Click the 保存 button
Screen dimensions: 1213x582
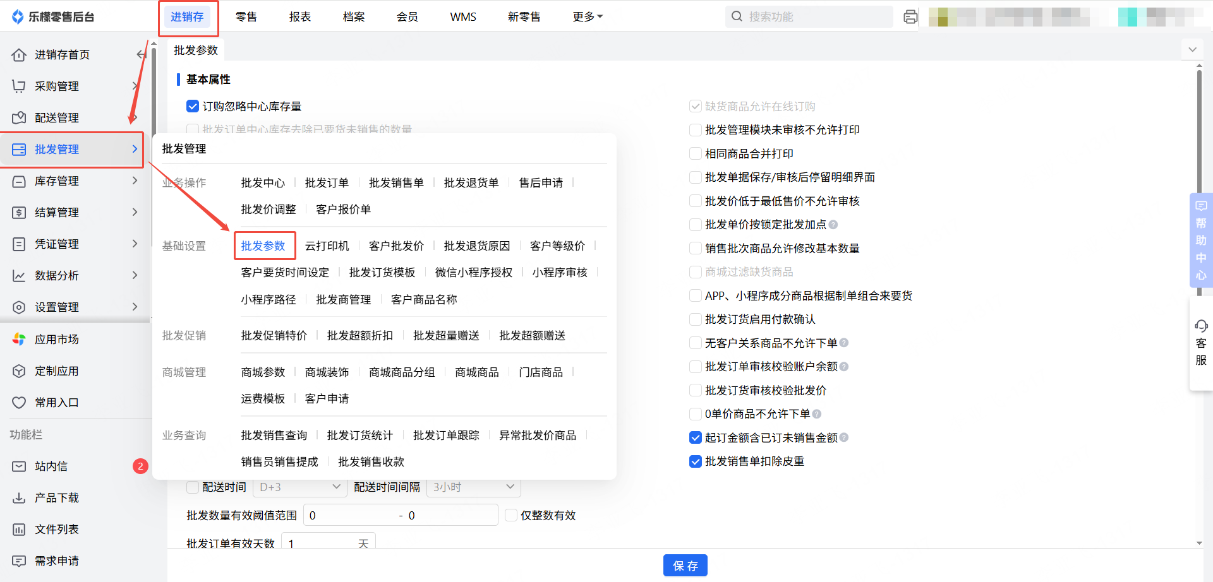(685, 566)
